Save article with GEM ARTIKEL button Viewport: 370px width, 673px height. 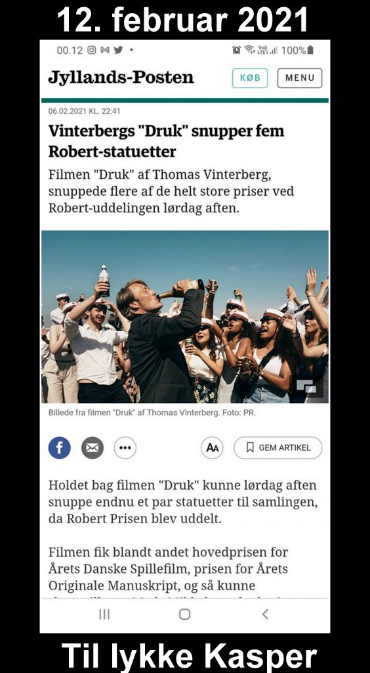point(278,448)
